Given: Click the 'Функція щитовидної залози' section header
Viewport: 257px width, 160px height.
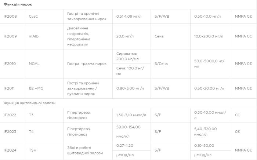Looking at the screenshot, I should [29, 103].
